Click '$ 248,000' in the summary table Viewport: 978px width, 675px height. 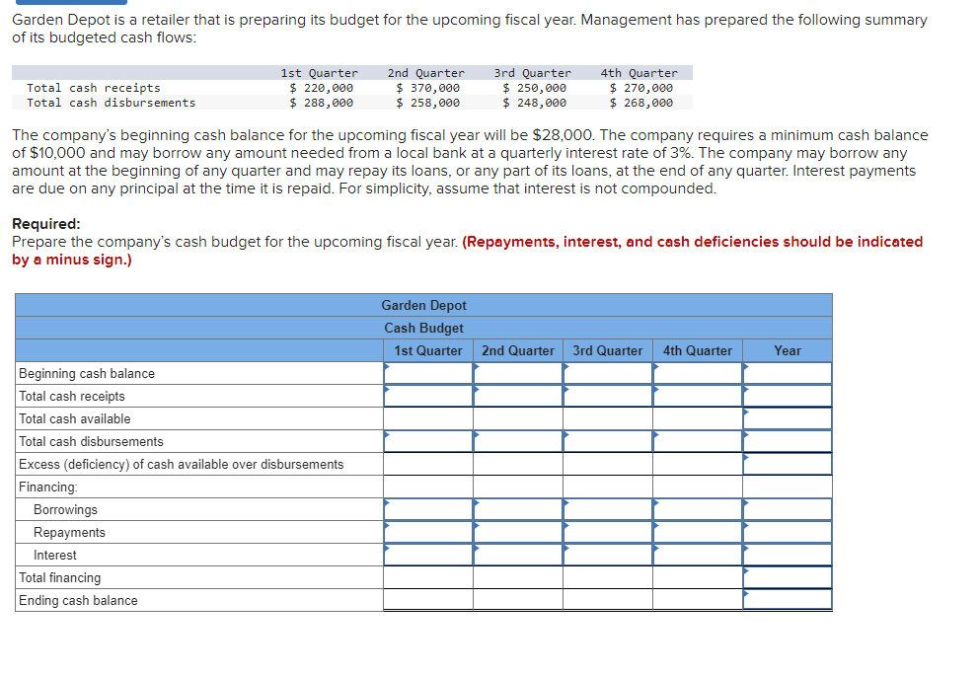pos(535,103)
